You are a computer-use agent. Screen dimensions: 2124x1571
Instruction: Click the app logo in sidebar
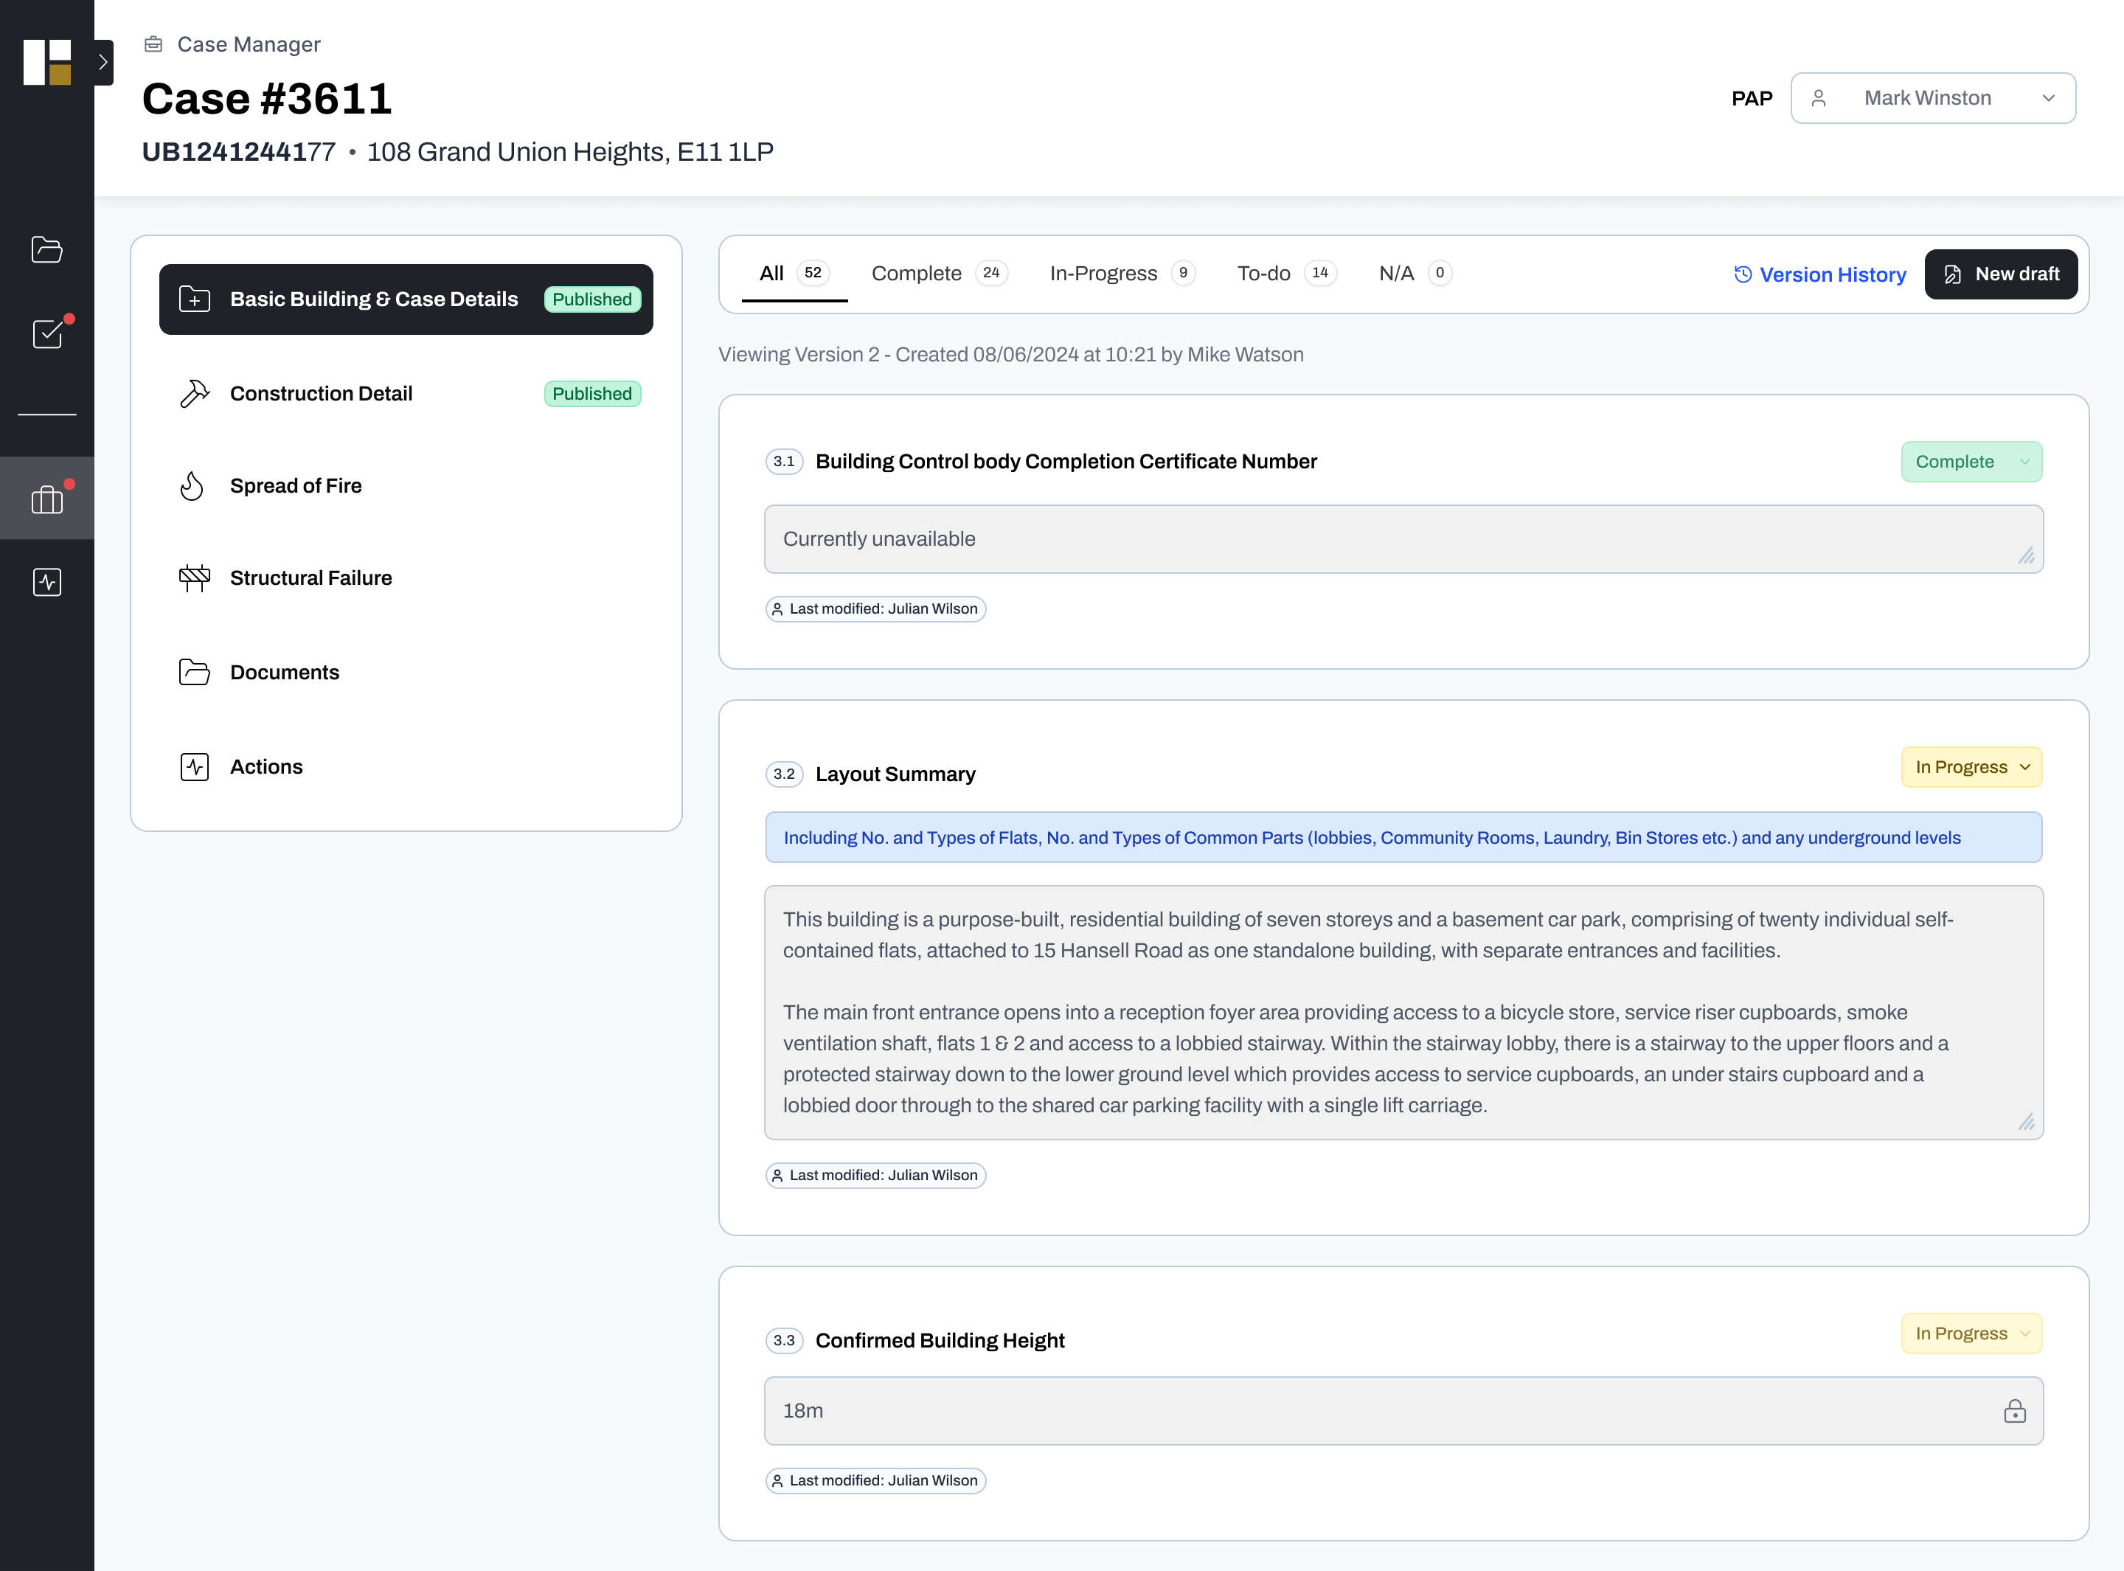[x=46, y=62]
